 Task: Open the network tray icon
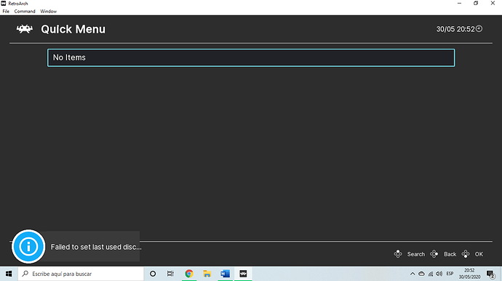pyautogui.click(x=431, y=274)
